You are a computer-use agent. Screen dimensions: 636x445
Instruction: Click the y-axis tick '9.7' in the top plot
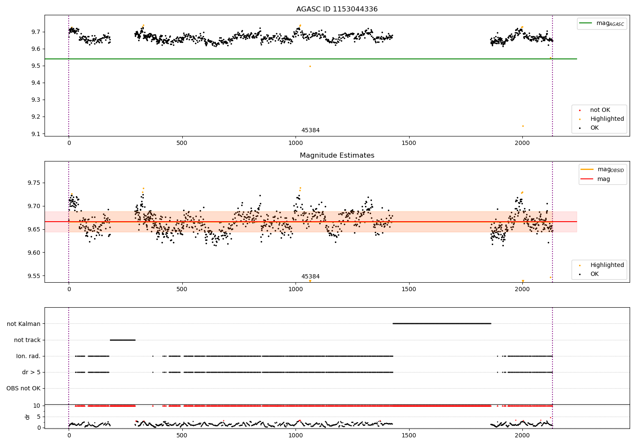click(x=36, y=32)
